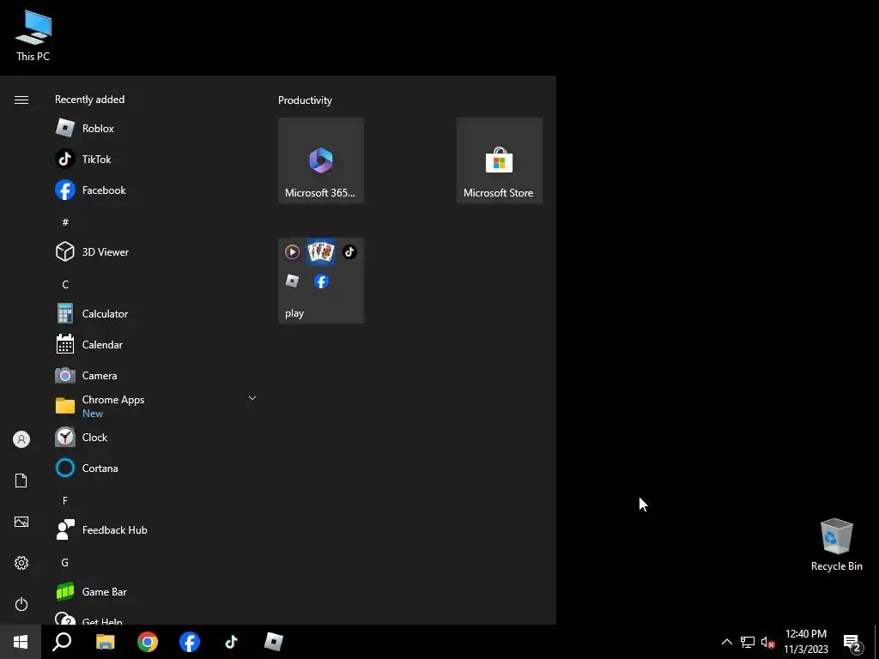Open Calendar app
The image size is (879, 659).
click(x=155, y=345)
